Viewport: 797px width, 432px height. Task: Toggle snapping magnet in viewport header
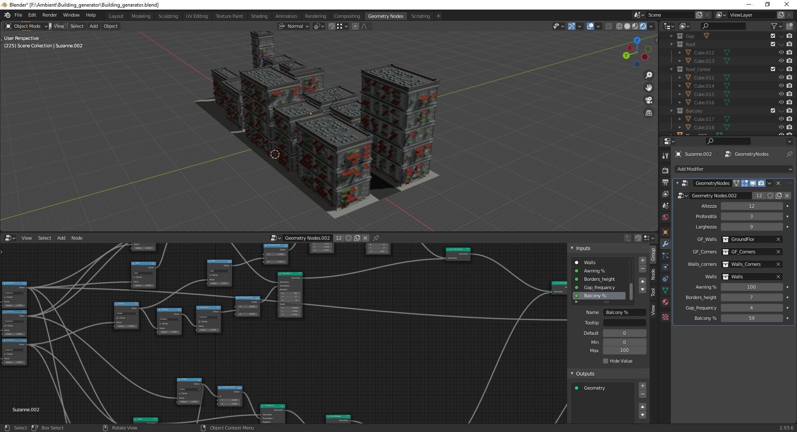(x=331, y=26)
